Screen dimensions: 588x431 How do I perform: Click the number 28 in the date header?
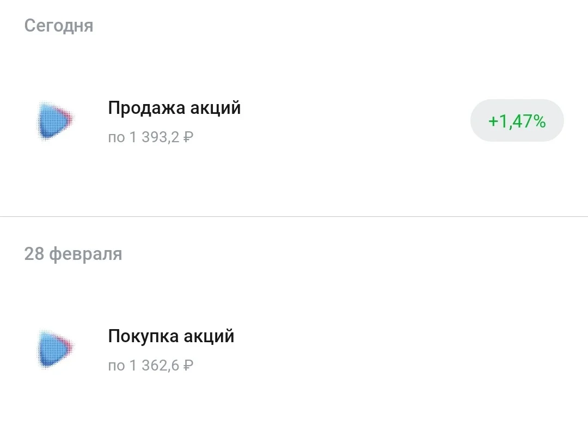pyautogui.click(x=34, y=254)
